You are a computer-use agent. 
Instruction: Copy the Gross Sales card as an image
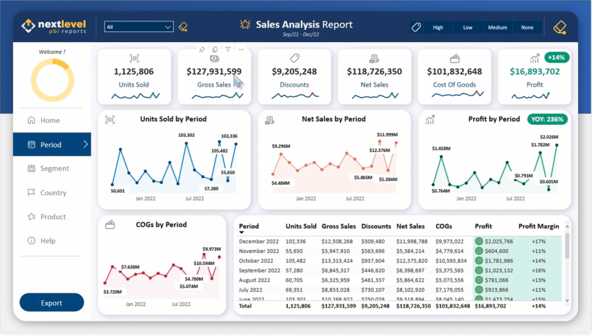tap(214, 50)
